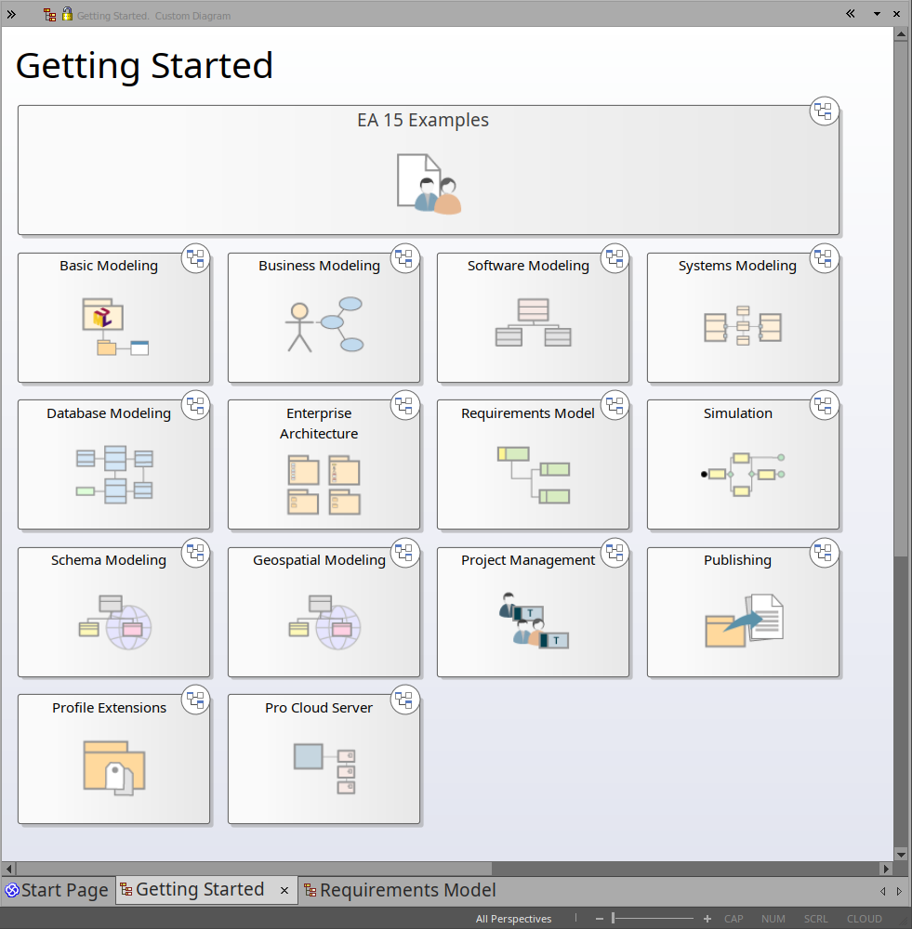Close the Getting Started tab
The image size is (912, 929).
(284, 890)
